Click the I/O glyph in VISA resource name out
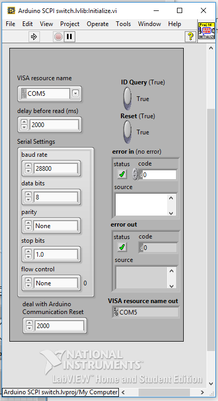218x401 pixels. [116, 312]
